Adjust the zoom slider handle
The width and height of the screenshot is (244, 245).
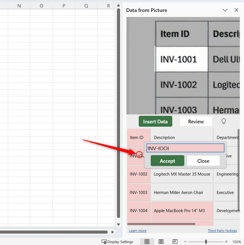coord(206,242)
